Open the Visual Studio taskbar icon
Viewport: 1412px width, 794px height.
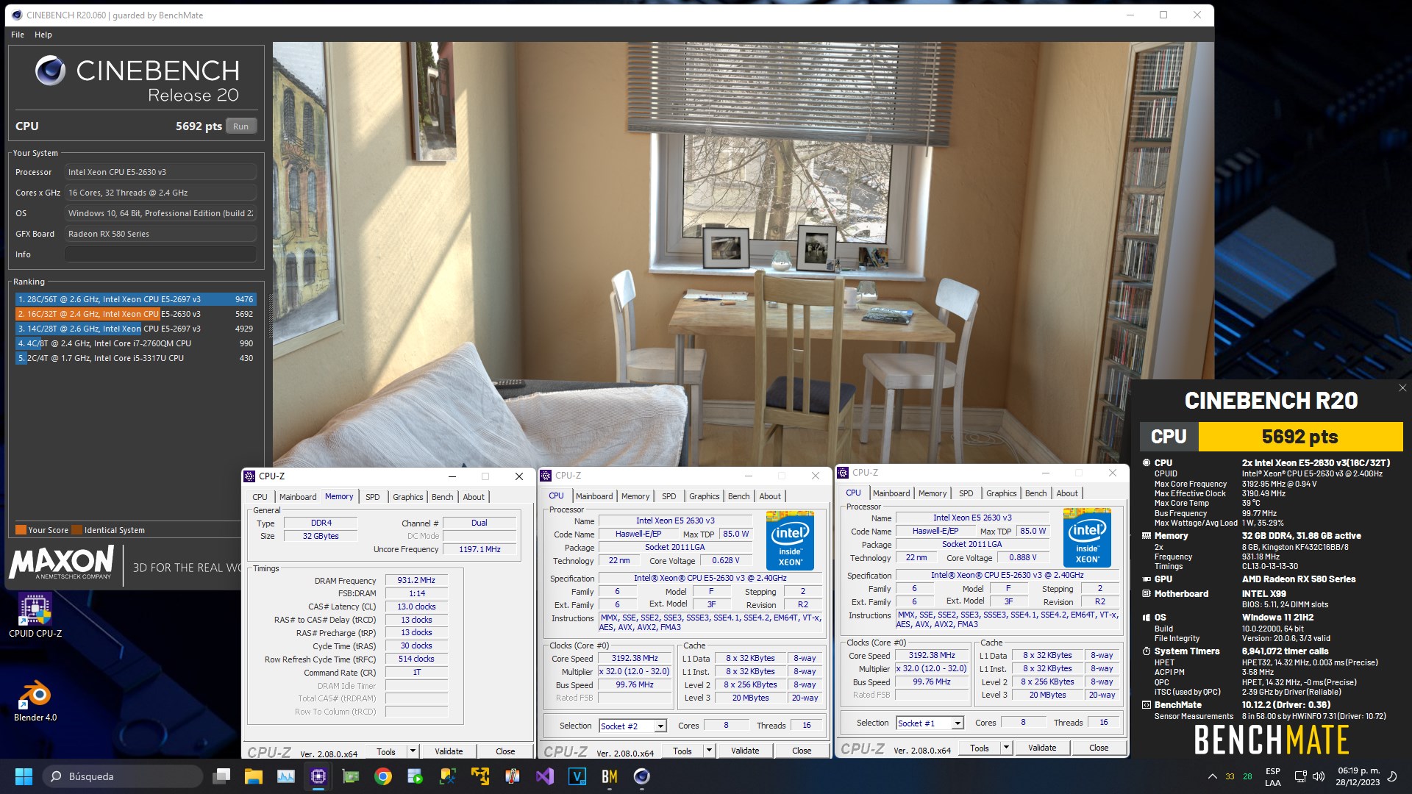tap(545, 776)
